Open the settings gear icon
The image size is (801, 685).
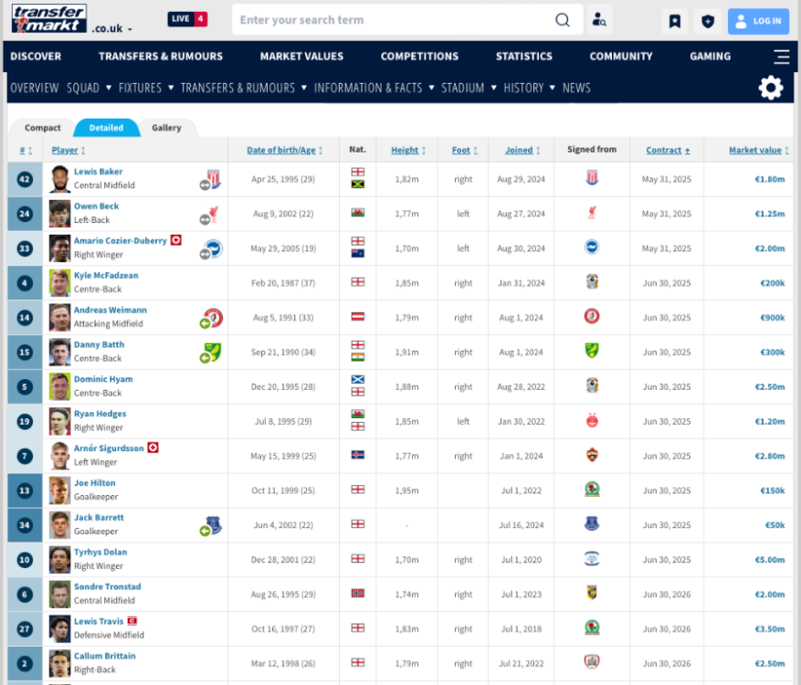771,88
